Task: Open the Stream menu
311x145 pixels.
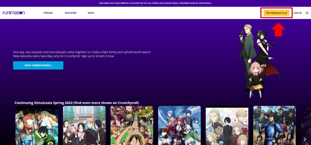Action: coord(48,13)
